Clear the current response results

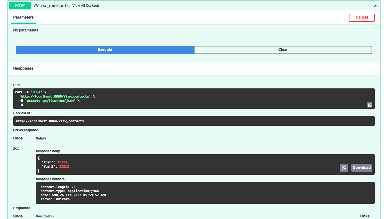(283, 50)
